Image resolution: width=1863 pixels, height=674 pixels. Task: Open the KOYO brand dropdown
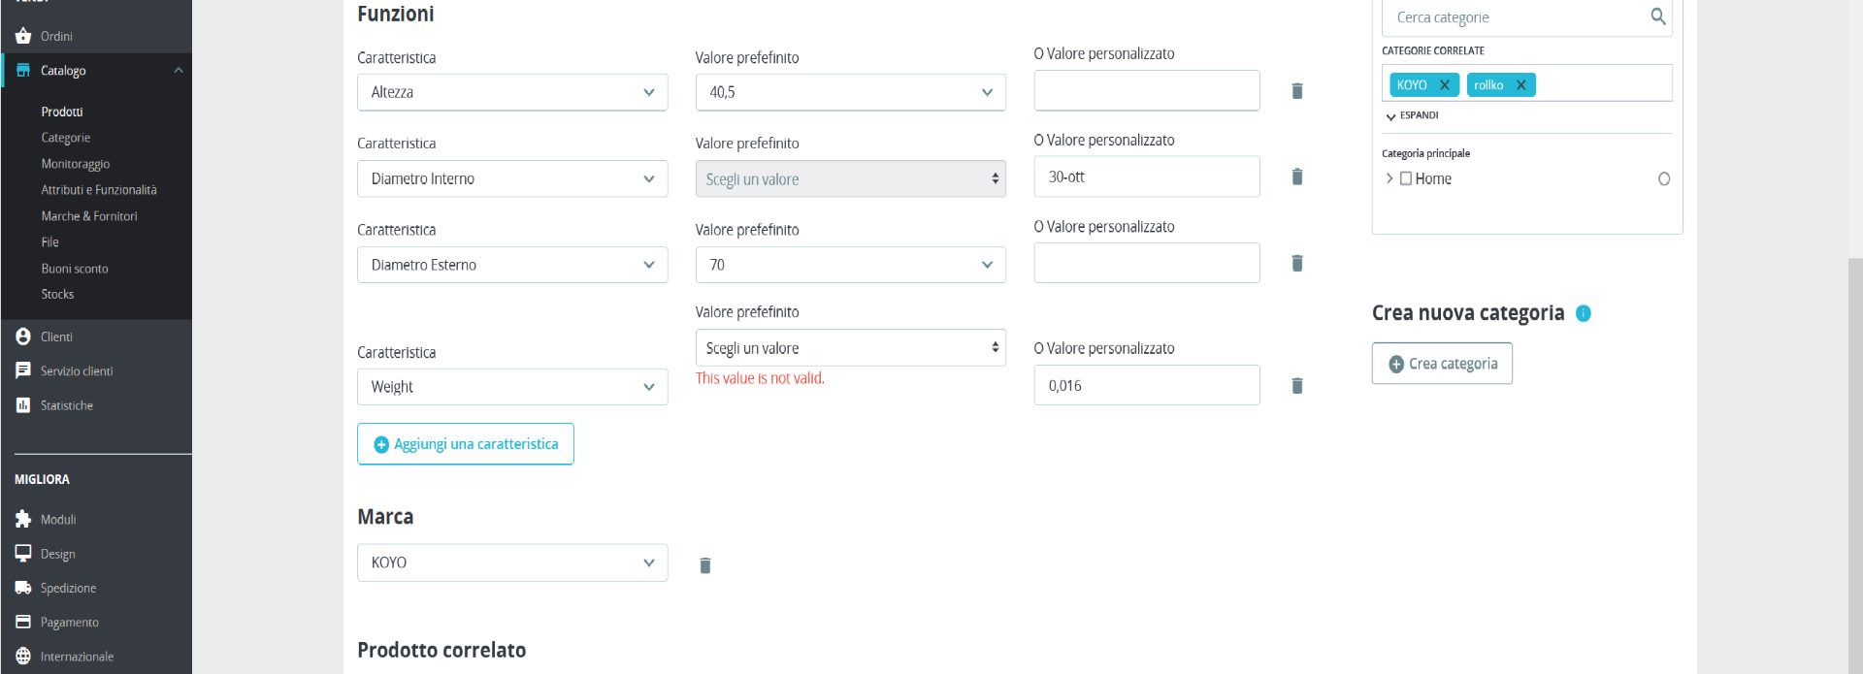point(512,562)
